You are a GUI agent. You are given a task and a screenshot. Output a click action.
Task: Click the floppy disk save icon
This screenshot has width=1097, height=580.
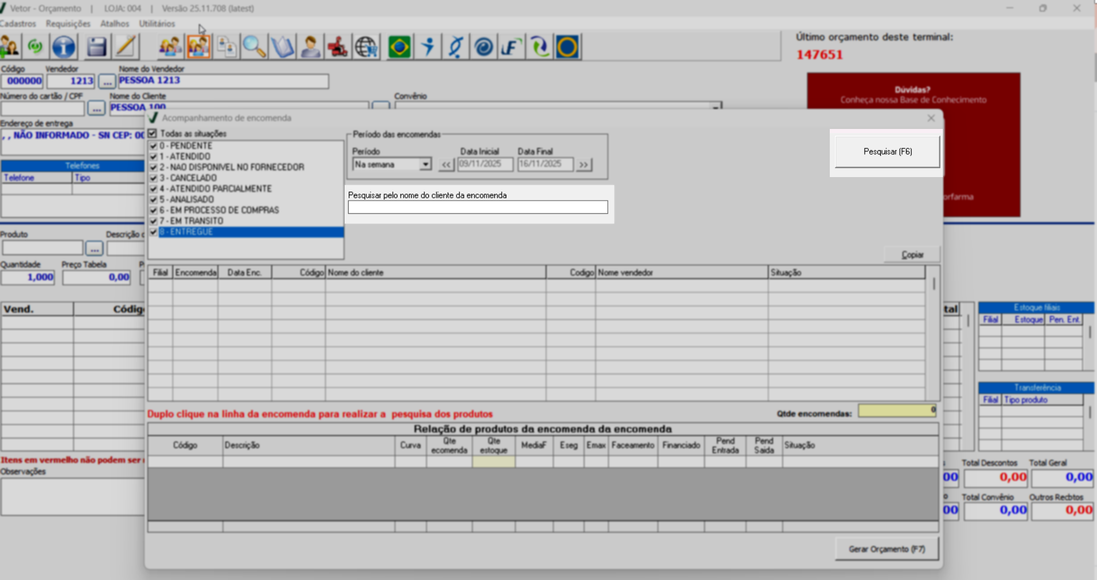pos(96,47)
